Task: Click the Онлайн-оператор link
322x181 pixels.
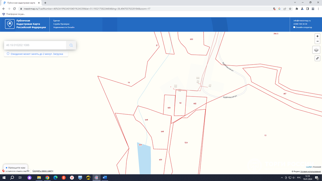Action: (x=303, y=27)
